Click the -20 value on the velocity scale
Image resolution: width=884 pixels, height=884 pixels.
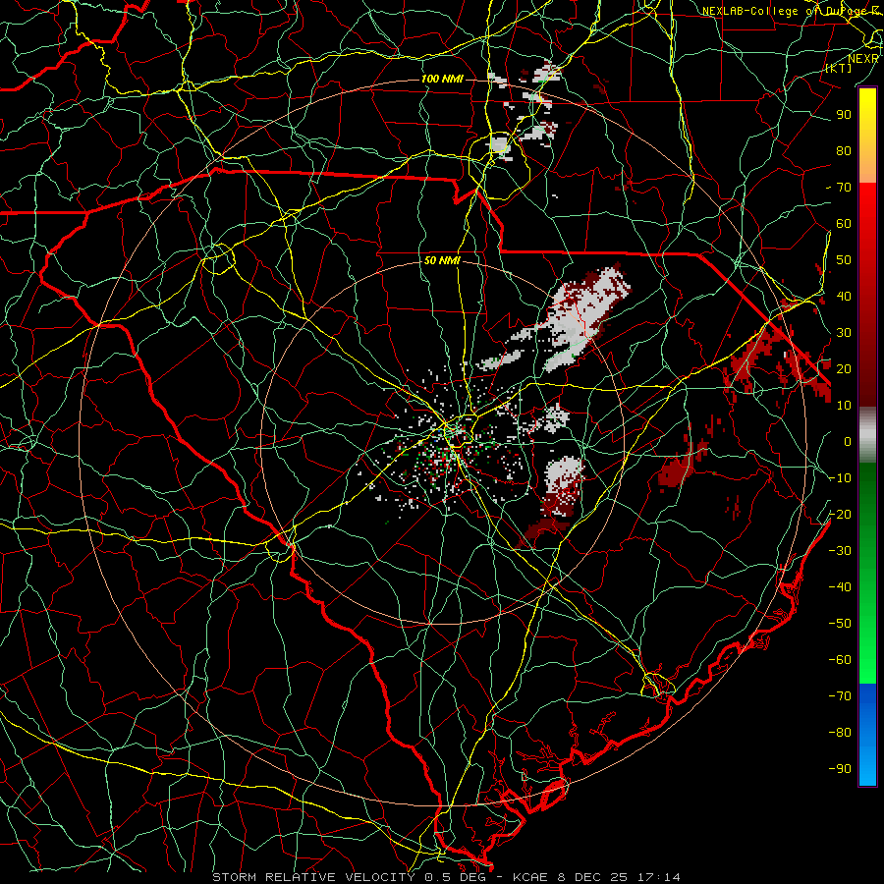pos(840,515)
